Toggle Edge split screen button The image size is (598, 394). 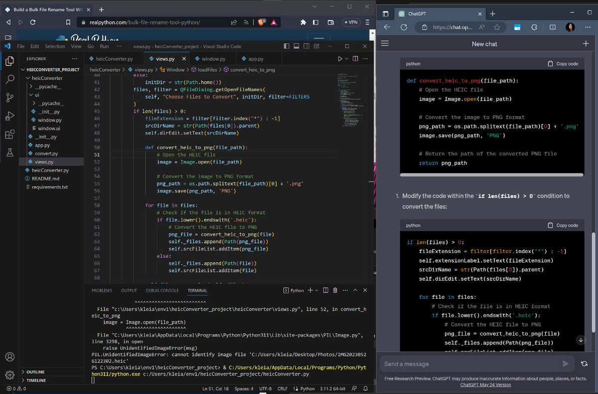[553, 27]
